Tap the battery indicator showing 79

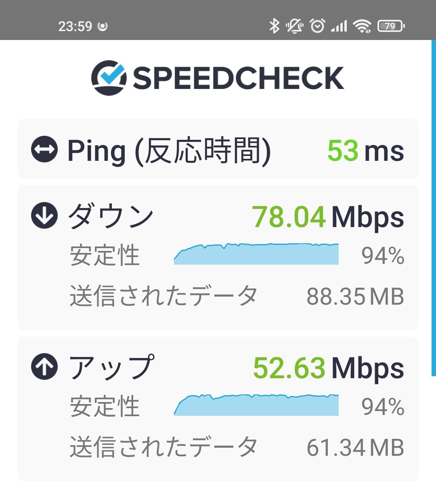(x=391, y=26)
